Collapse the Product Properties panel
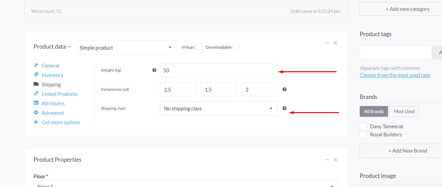 [327, 160]
